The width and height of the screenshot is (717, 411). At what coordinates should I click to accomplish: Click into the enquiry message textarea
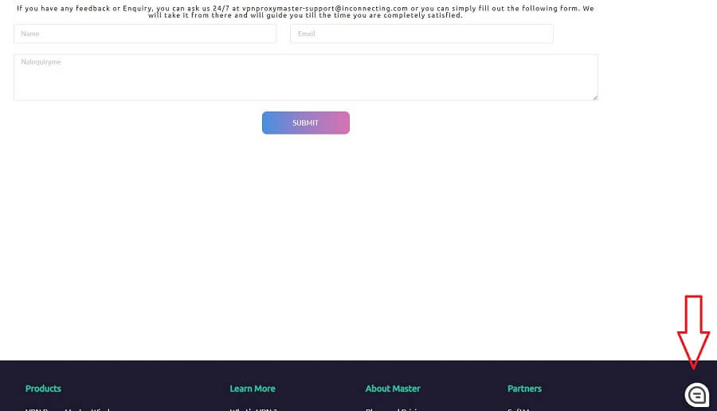[305, 77]
